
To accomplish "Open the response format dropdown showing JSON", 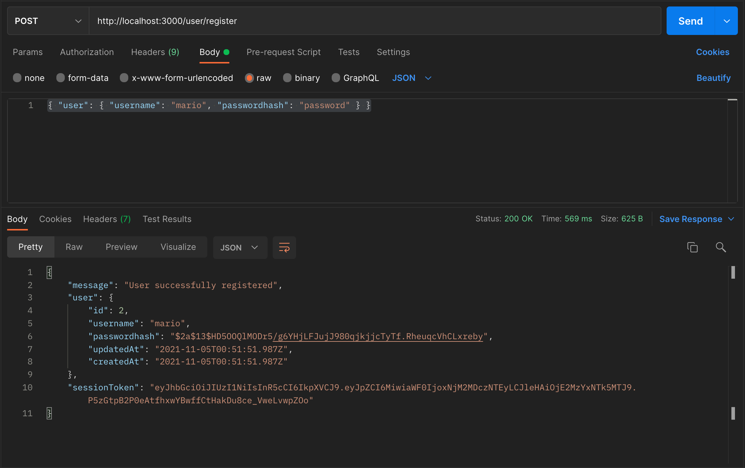I will [x=240, y=247].
